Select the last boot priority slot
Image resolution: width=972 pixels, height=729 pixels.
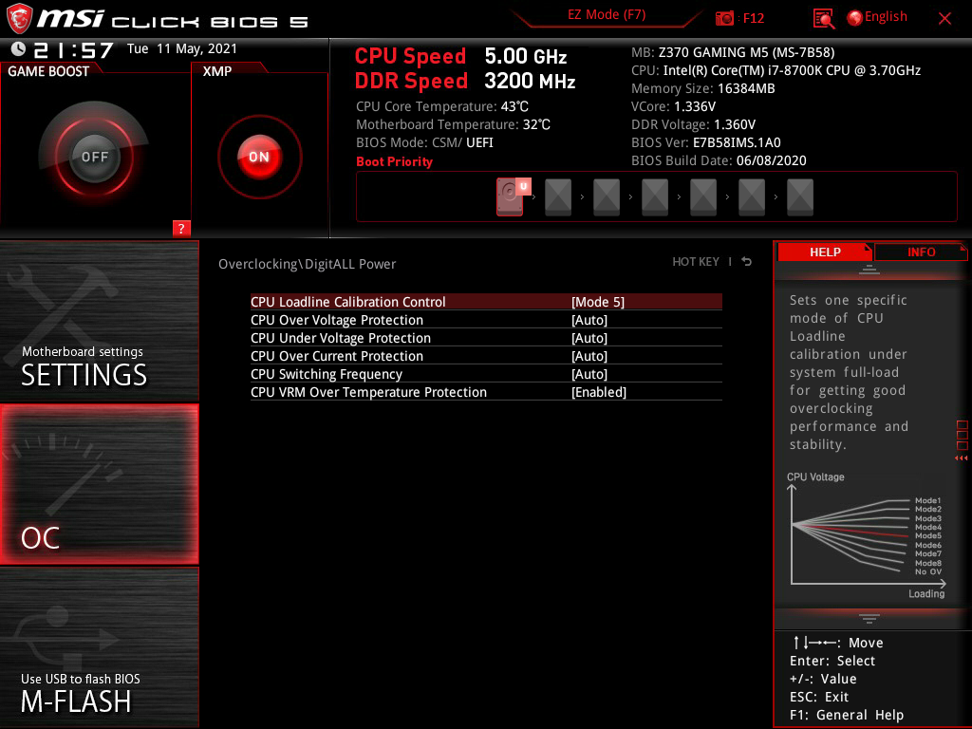point(799,197)
